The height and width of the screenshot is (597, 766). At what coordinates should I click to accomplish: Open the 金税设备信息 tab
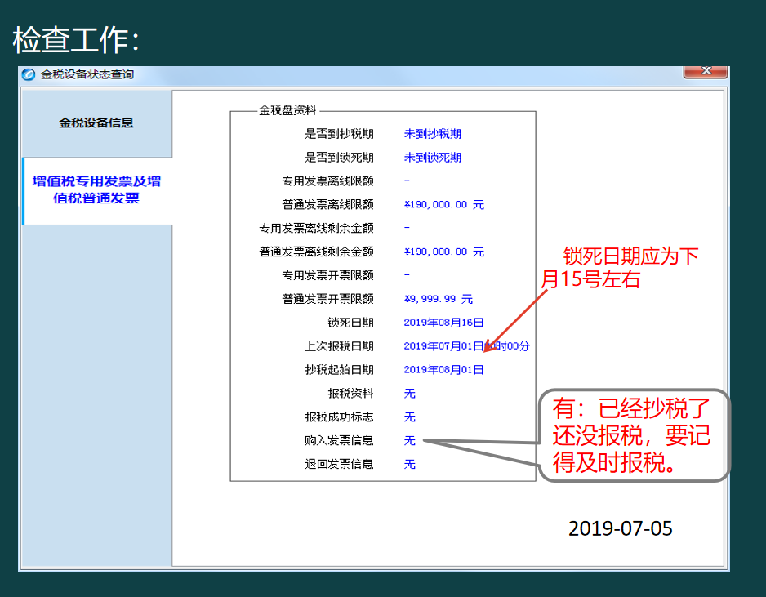(x=96, y=123)
